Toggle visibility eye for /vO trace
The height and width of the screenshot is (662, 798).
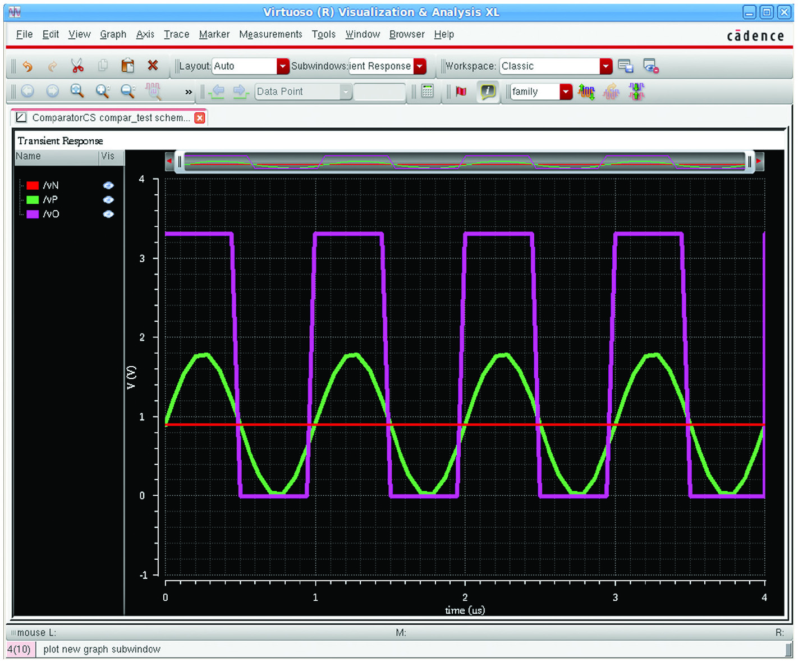[x=108, y=214]
